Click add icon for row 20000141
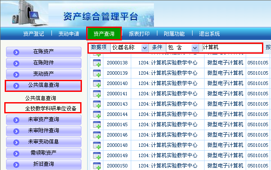This screenshot has width=271, height=170. point(97,94)
